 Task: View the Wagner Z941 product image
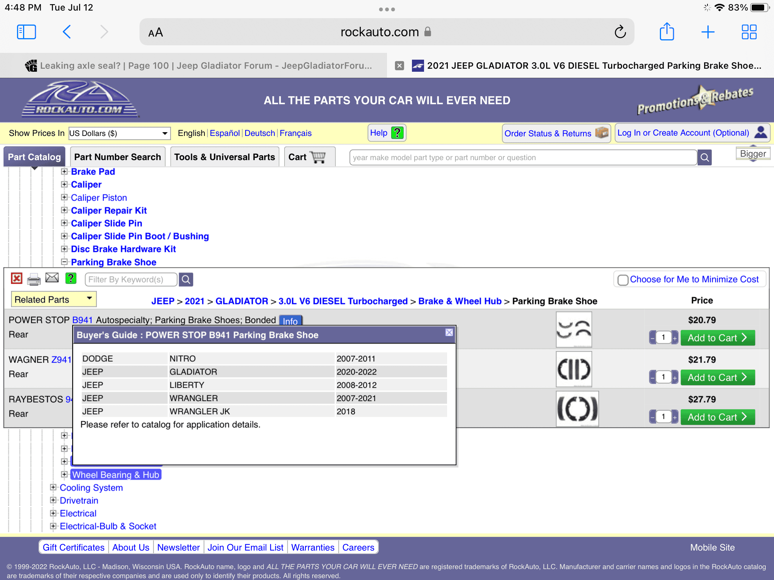tap(574, 369)
